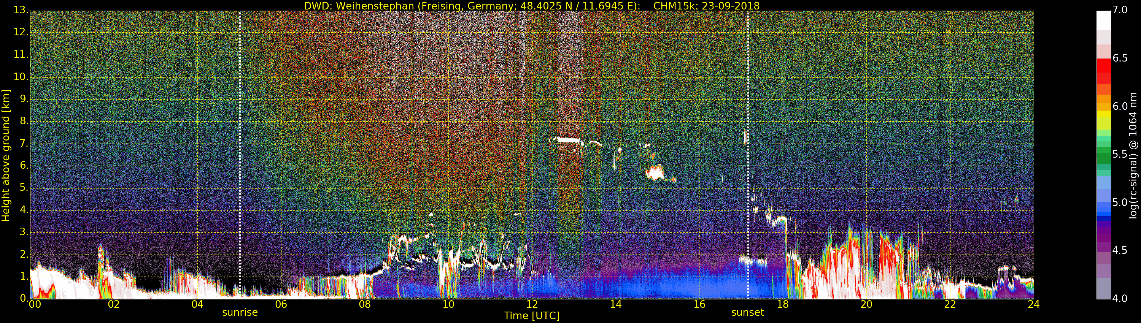
Task: Click the height axis tick '2.' km
Action: [x=24, y=254]
